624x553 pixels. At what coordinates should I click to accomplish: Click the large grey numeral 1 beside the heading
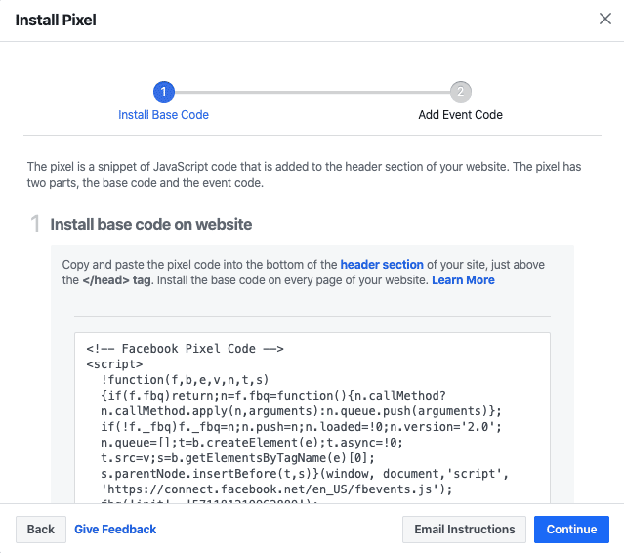35,224
